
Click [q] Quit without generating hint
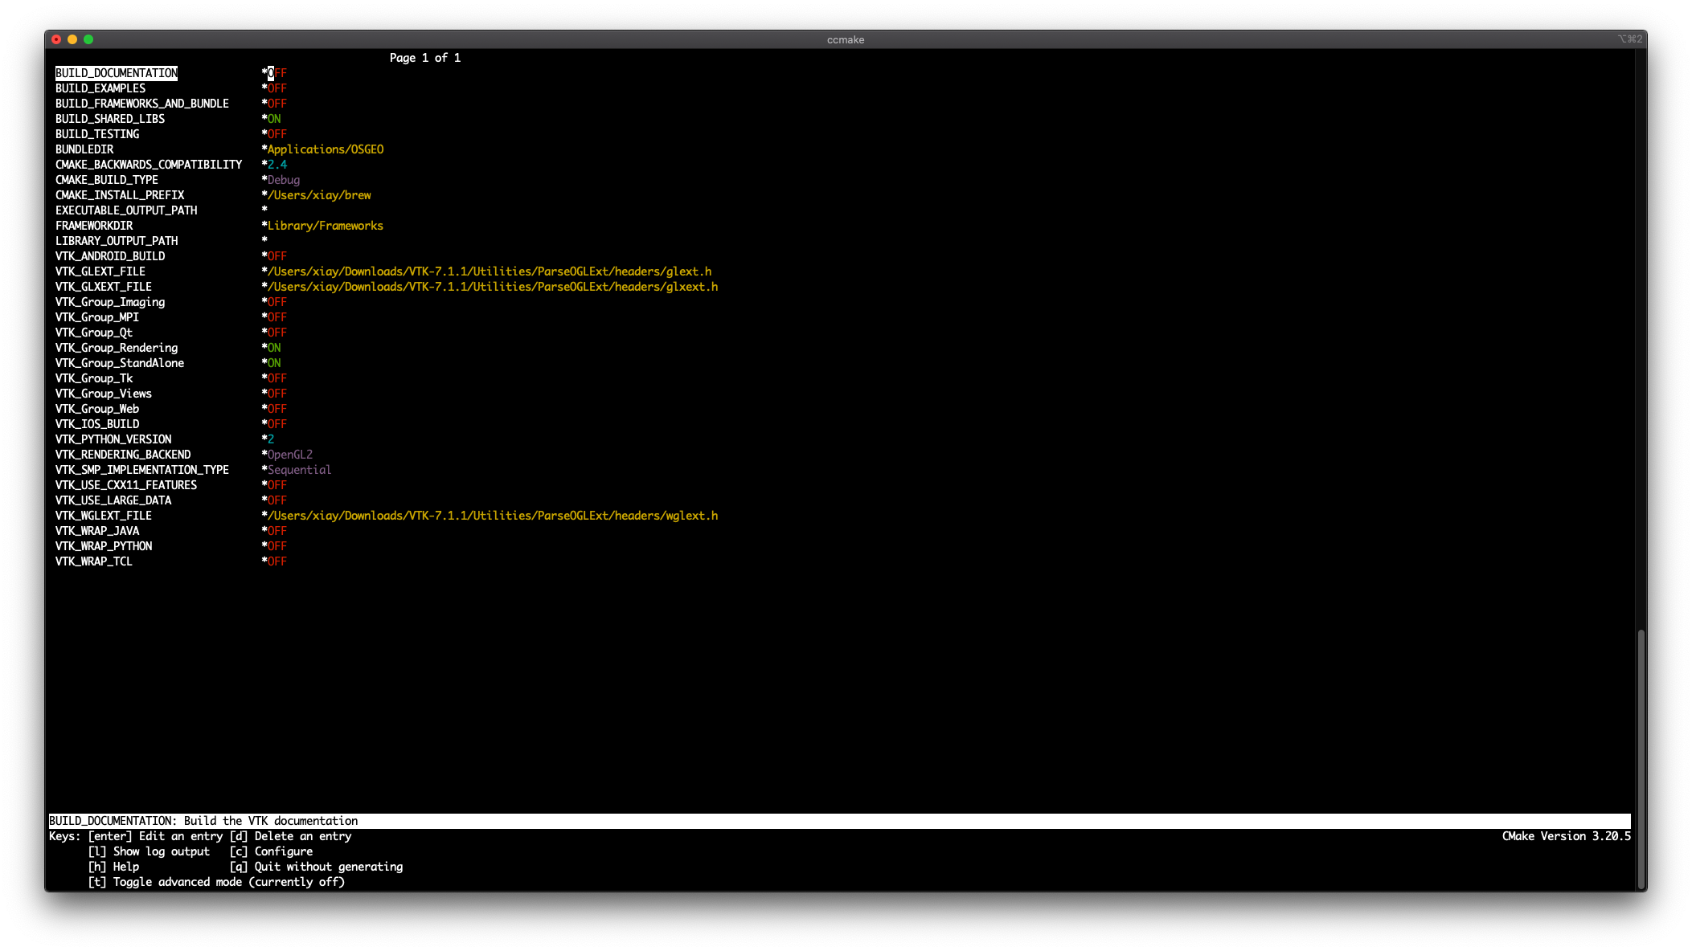click(x=316, y=867)
